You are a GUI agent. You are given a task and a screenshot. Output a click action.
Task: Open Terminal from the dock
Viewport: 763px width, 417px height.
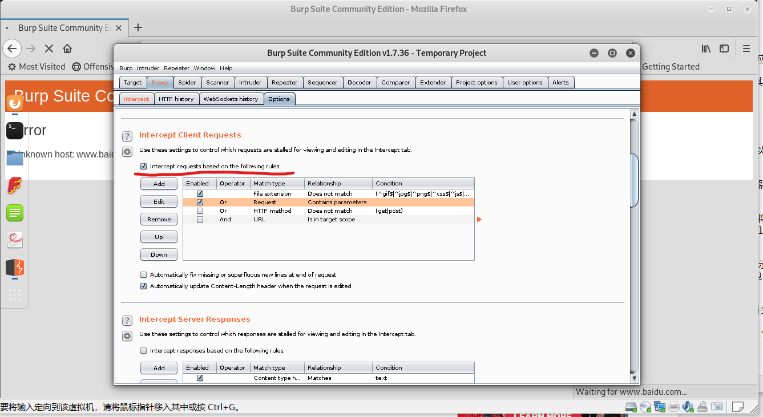tap(15, 131)
